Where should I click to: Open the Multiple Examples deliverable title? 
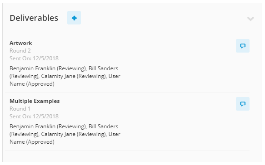(x=35, y=101)
